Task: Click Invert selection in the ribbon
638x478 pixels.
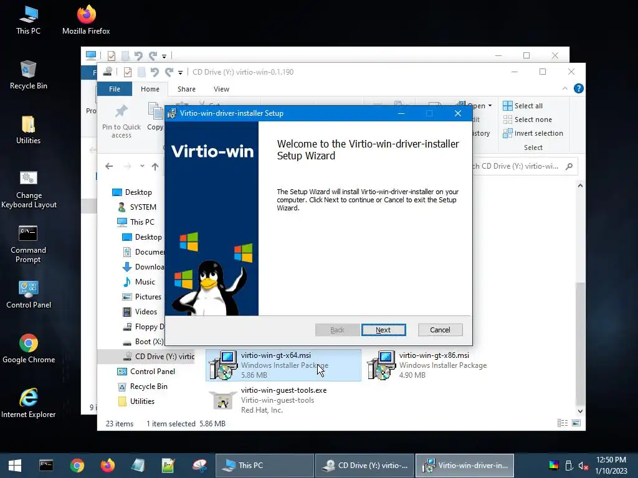Action: click(533, 133)
